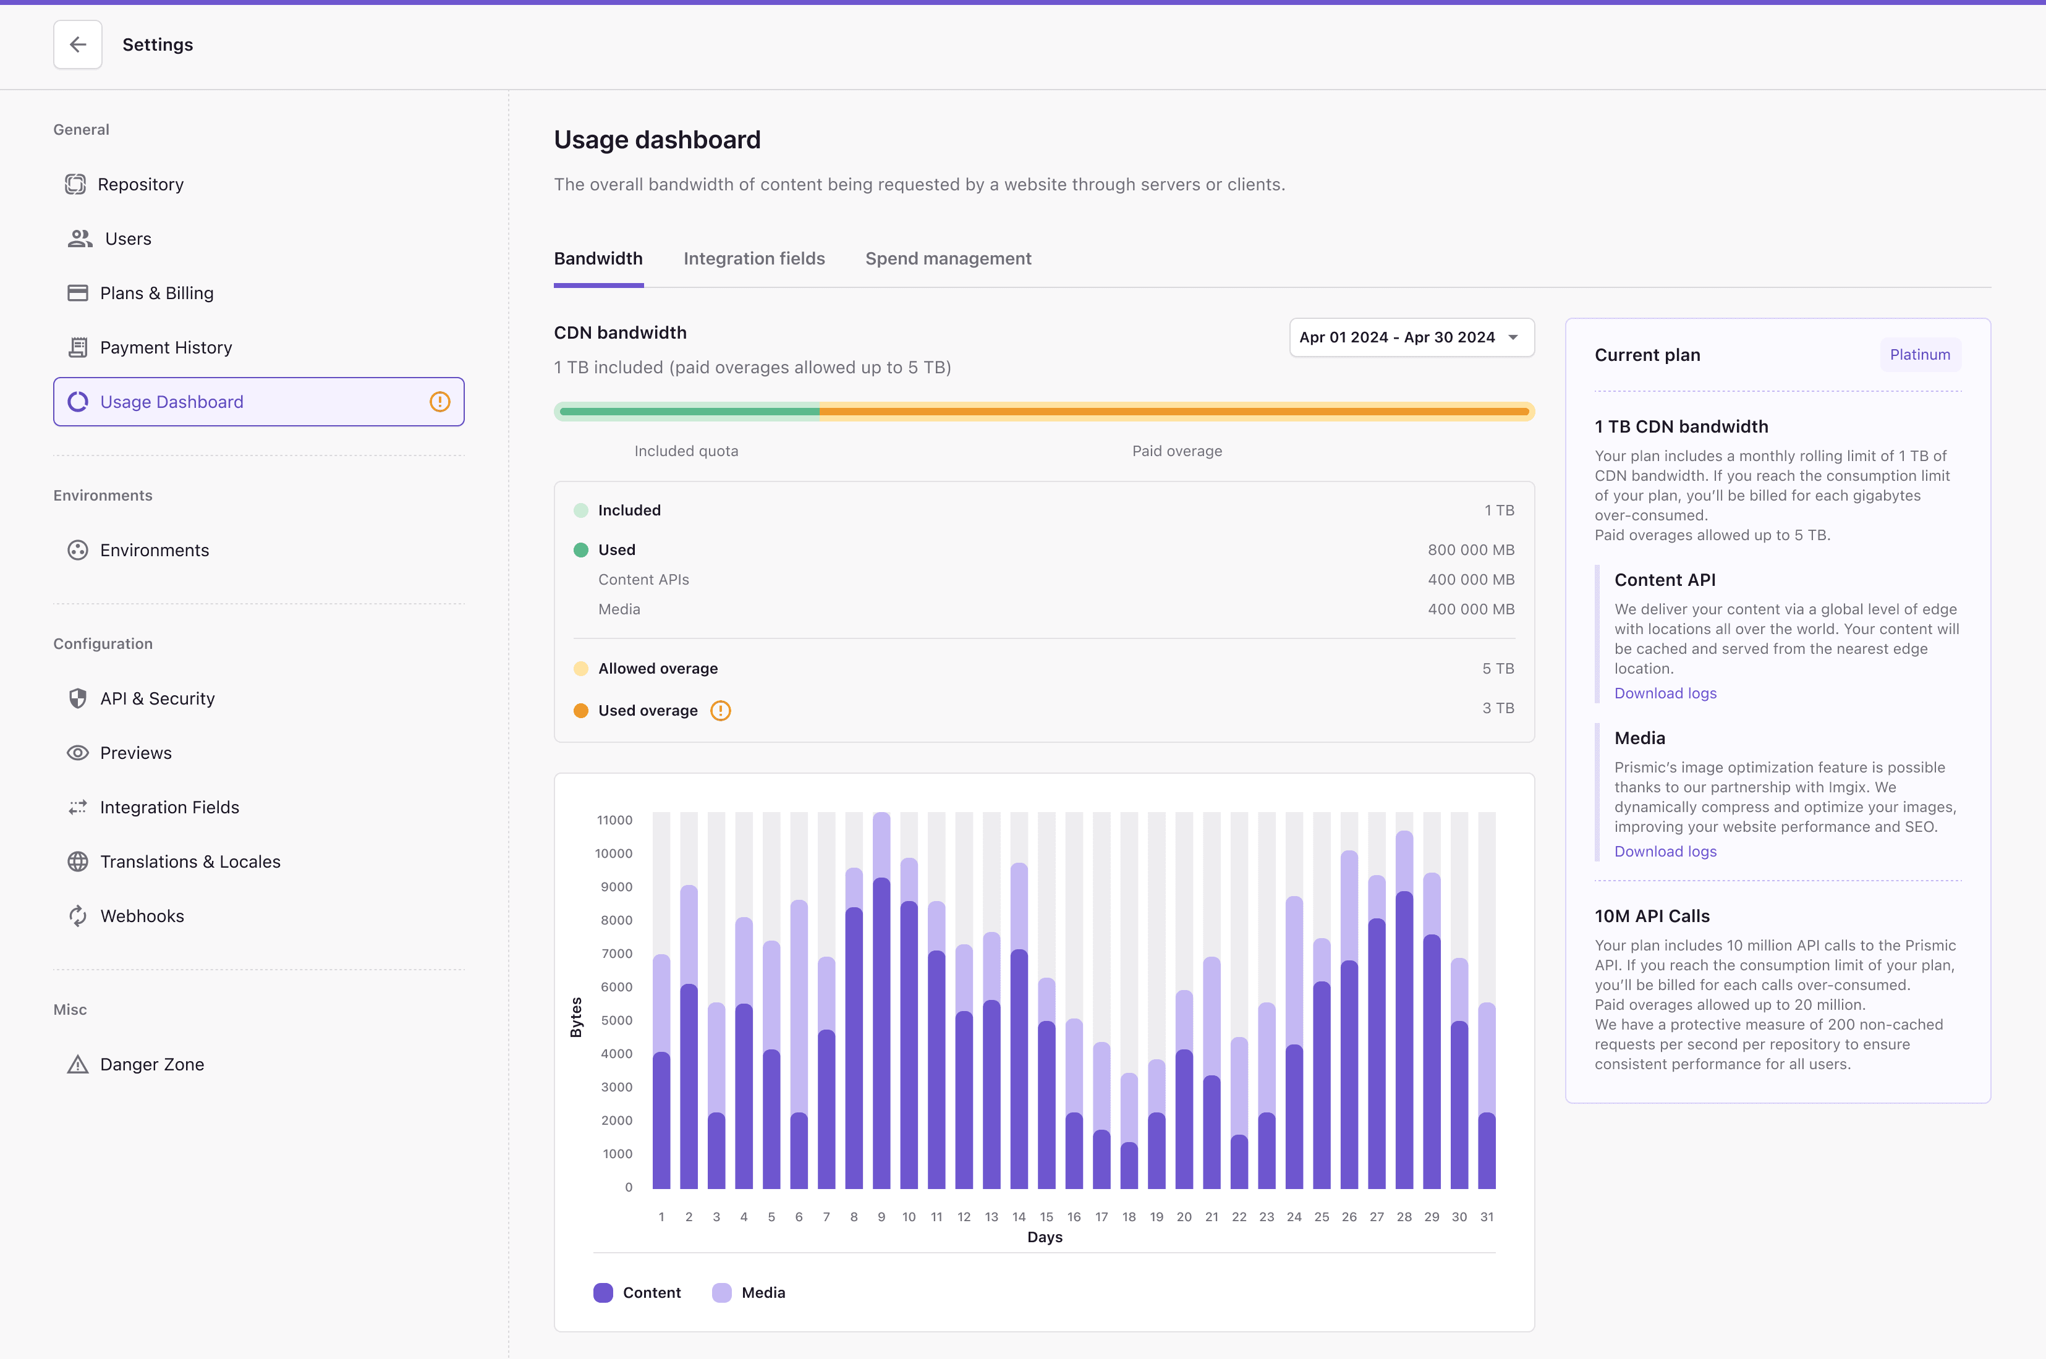Open the Integration fields tab
The height and width of the screenshot is (1359, 2046).
click(753, 258)
